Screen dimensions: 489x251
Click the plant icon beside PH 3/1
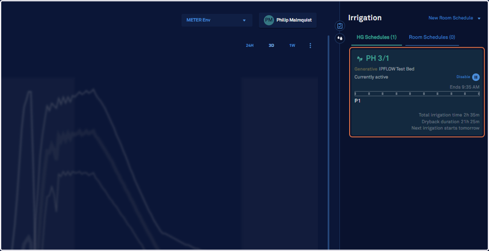360,59
